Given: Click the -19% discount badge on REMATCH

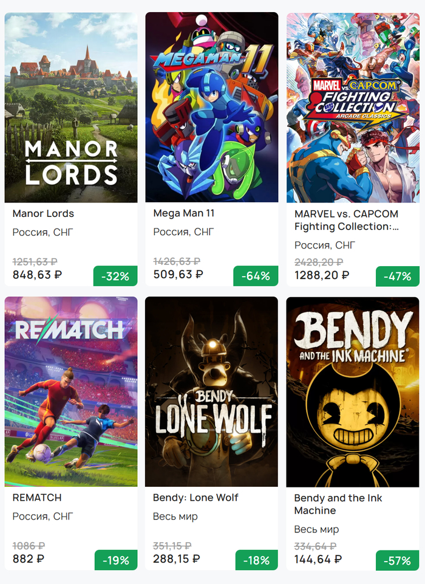Looking at the screenshot, I should pyautogui.click(x=115, y=560).
